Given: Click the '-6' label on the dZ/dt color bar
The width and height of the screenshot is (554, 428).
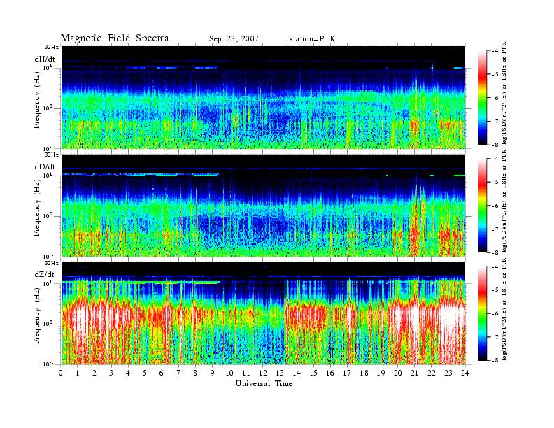Looking at the screenshot, I should [495, 313].
